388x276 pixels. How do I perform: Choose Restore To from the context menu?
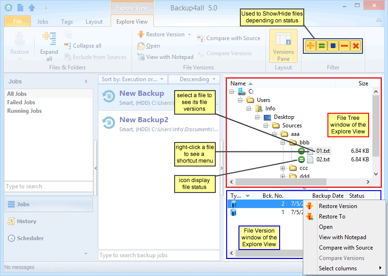344,216
